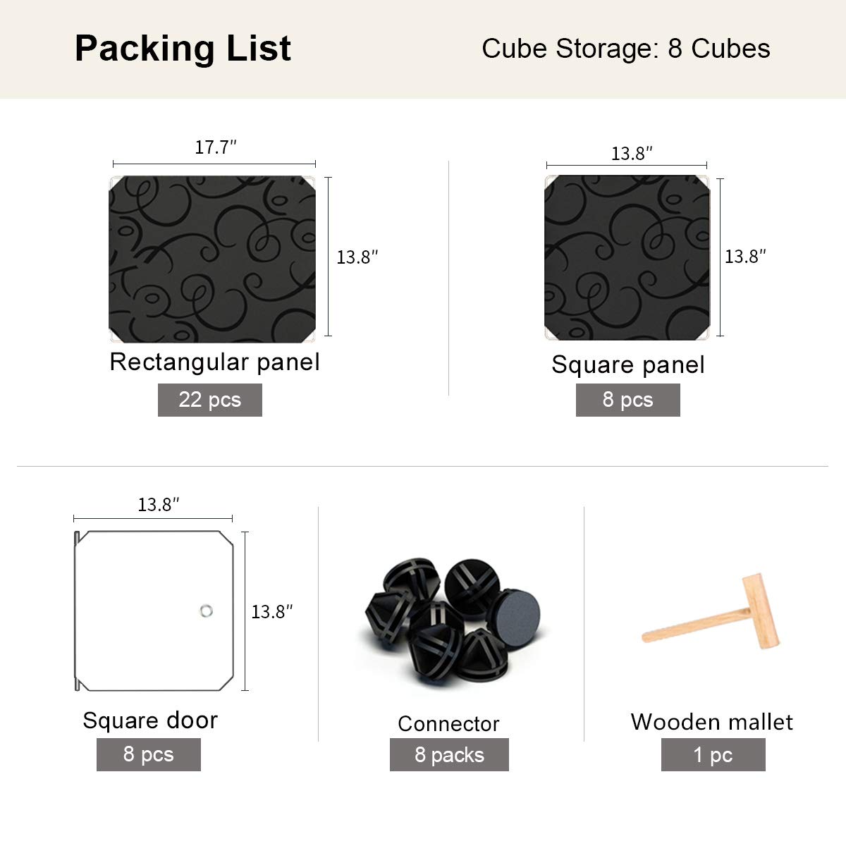
Task: Click the 8 pcs badge under Square panel
Action: point(627,400)
